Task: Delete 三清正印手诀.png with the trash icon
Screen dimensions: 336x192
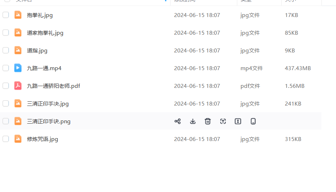Action: pyautogui.click(x=208, y=122)
